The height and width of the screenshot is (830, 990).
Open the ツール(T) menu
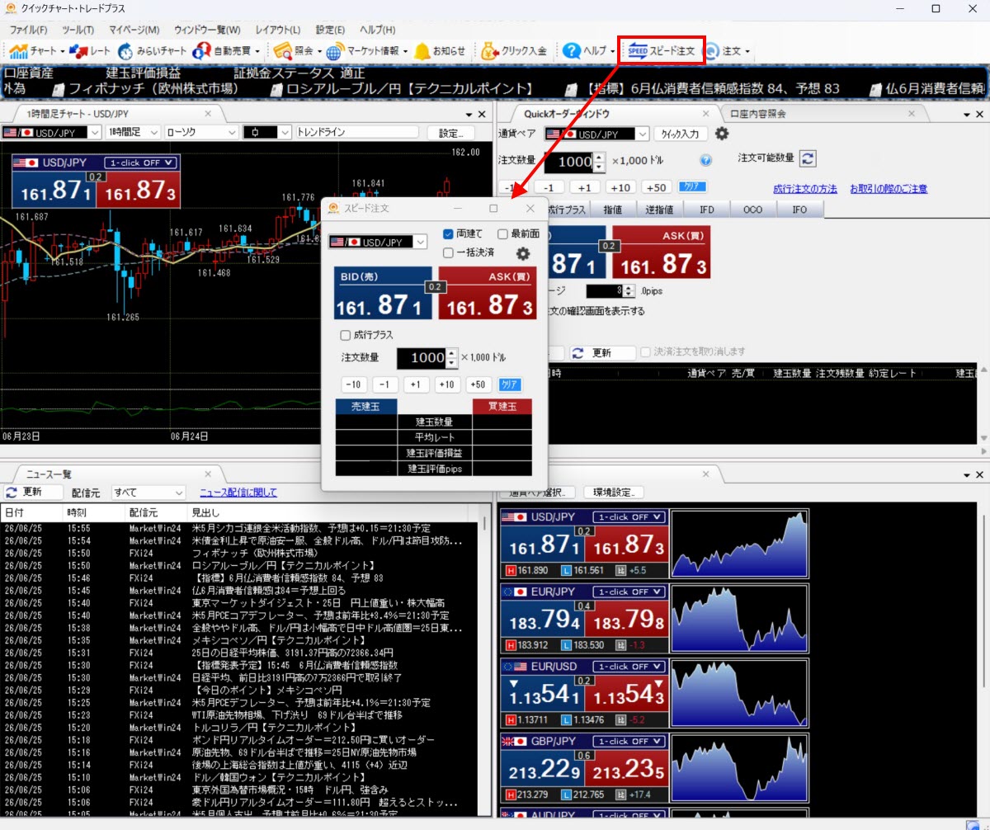78,30
